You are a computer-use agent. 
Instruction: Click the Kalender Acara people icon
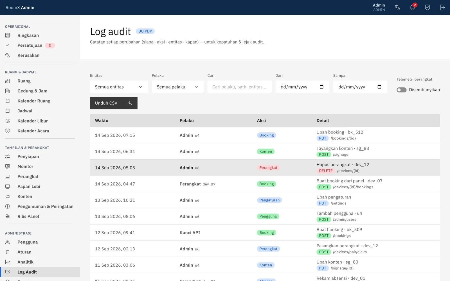(x=8, y=131)
